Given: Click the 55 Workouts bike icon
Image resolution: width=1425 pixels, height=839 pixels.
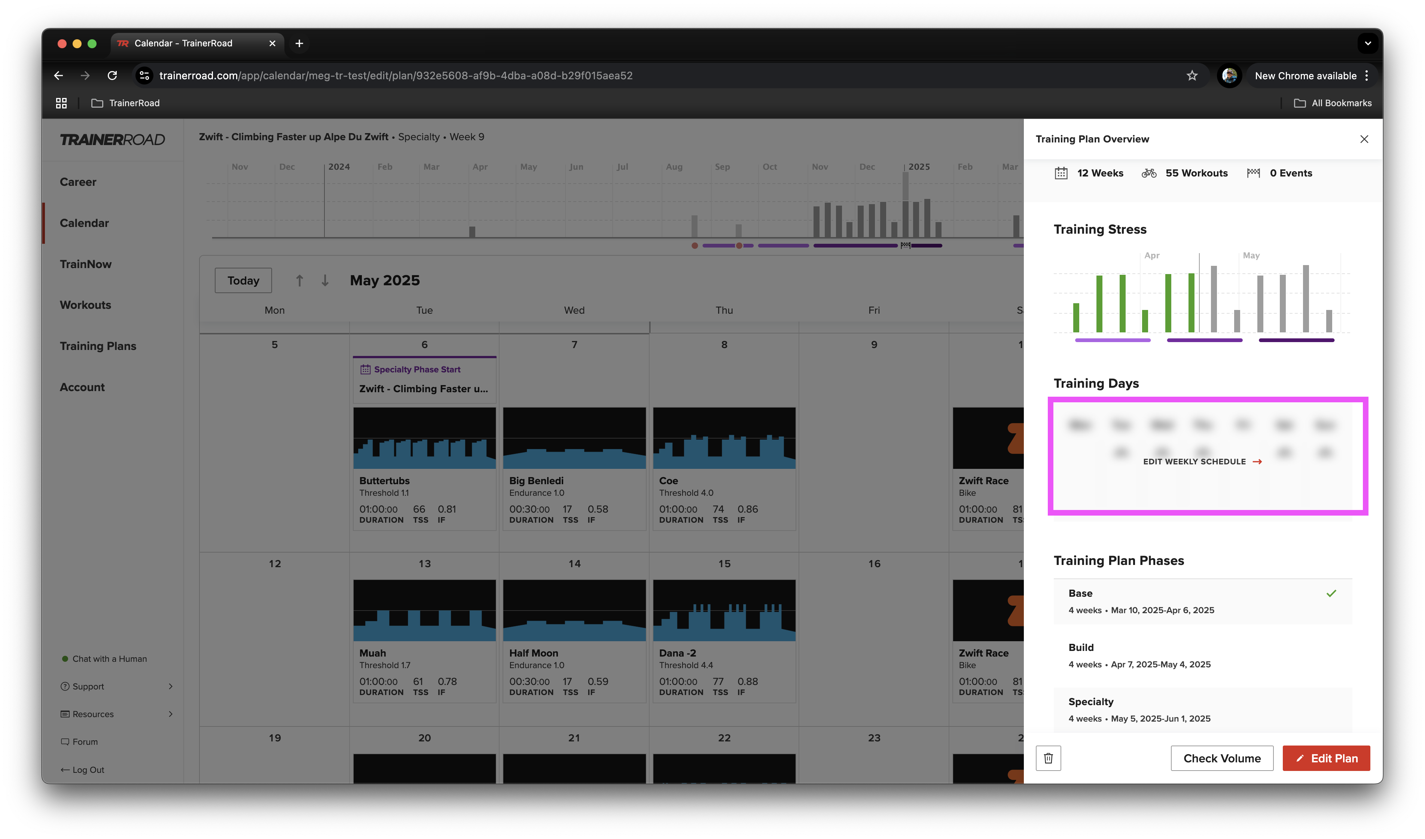Looking at the screenshot, I should tap(1148, 173).
